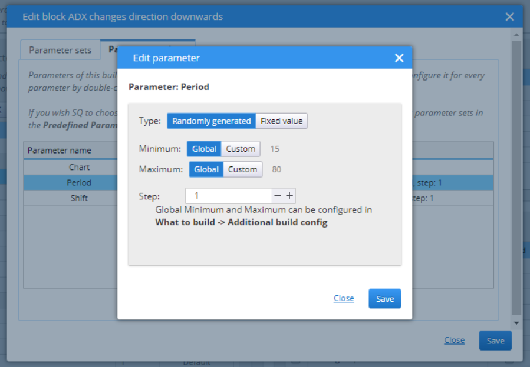This screenshot has height=367, width=530.
Task: Click scrollbar down arrow in Edit block window
Action: [x=516, y=323]
